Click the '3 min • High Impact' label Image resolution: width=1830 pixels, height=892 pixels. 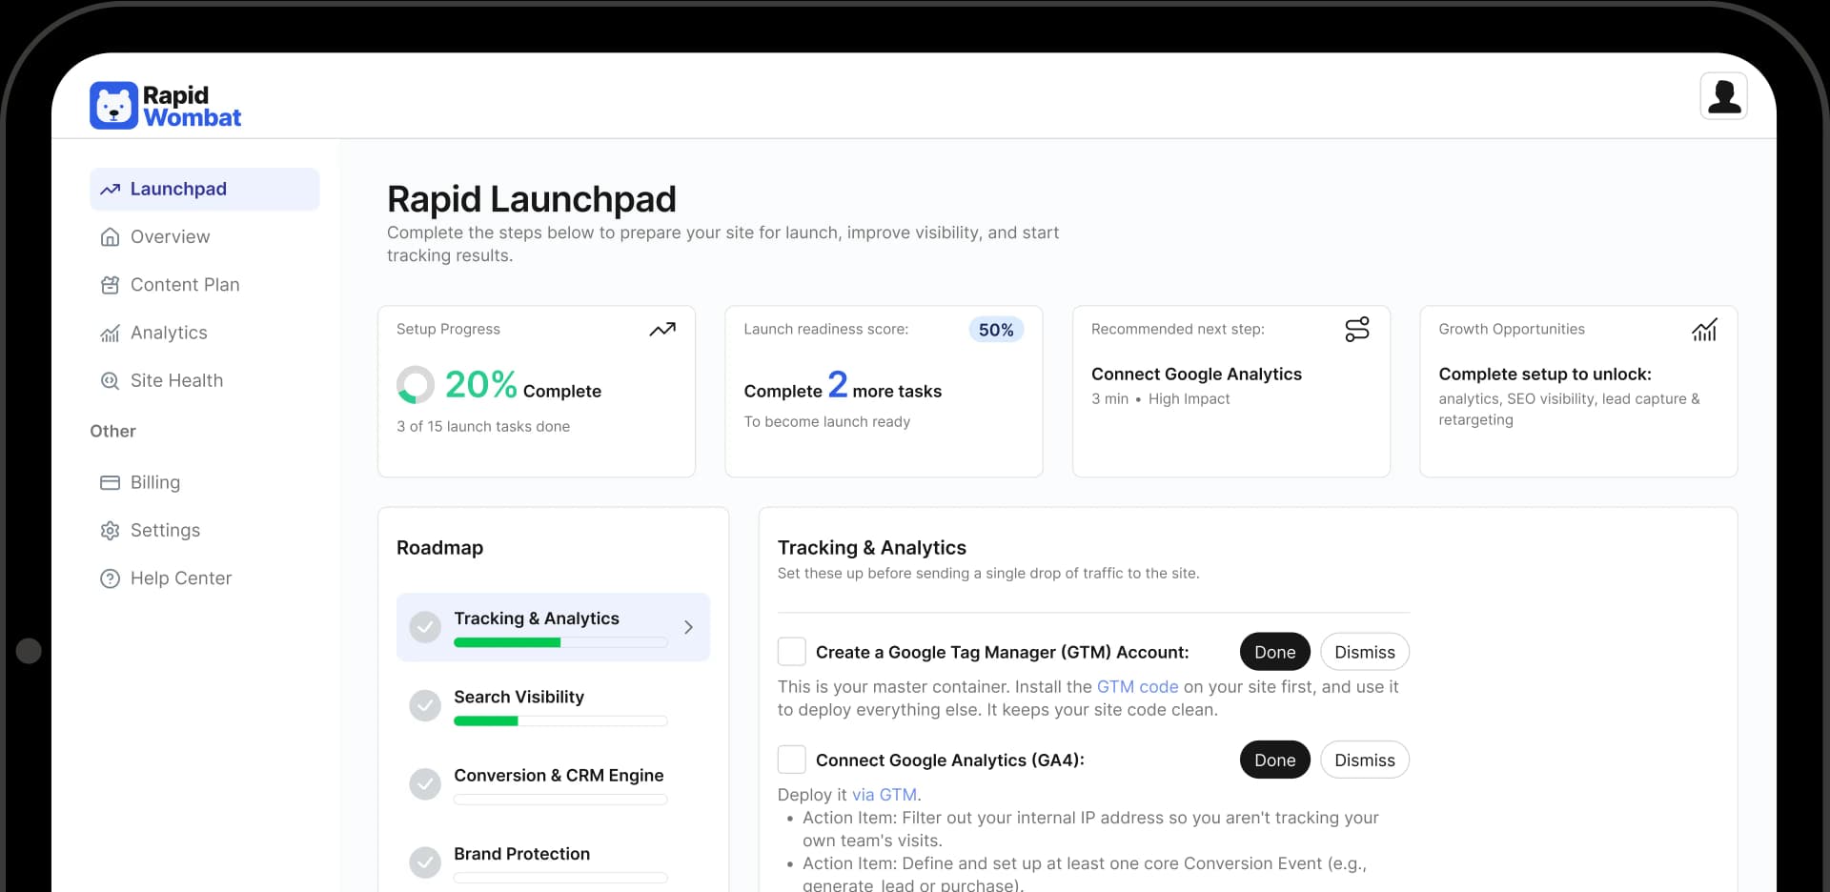(1161, 399)
